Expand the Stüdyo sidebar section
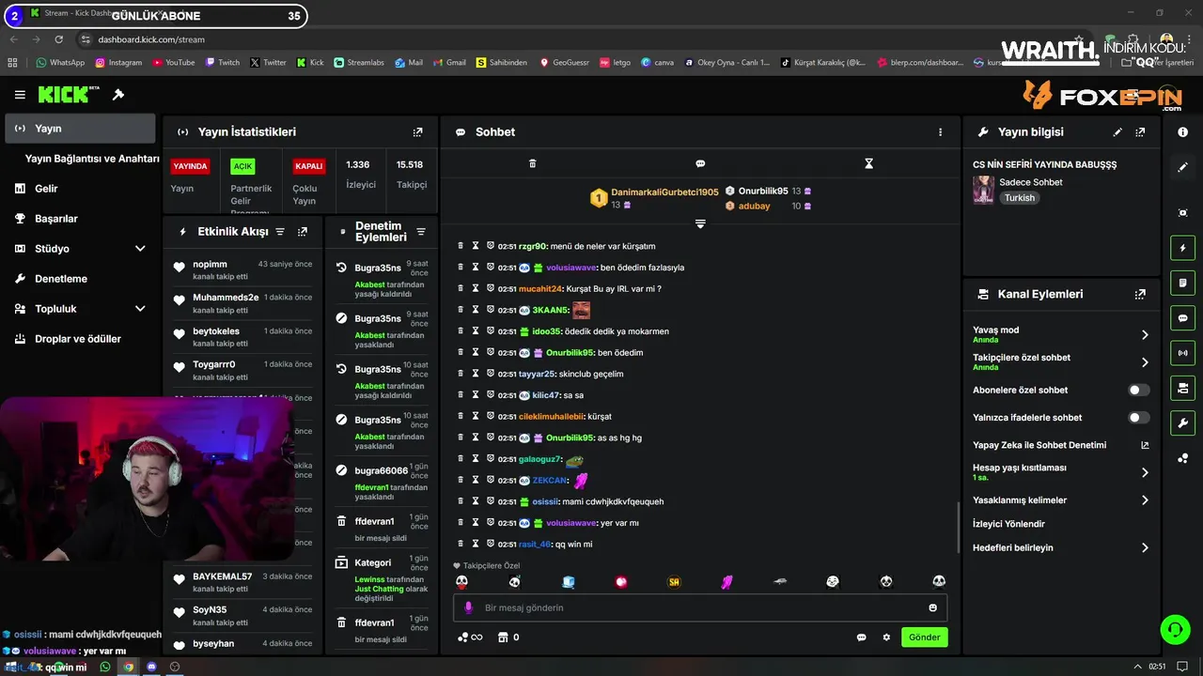The image size is (1203, 676). pyautogui.click(x=140, y=249)
